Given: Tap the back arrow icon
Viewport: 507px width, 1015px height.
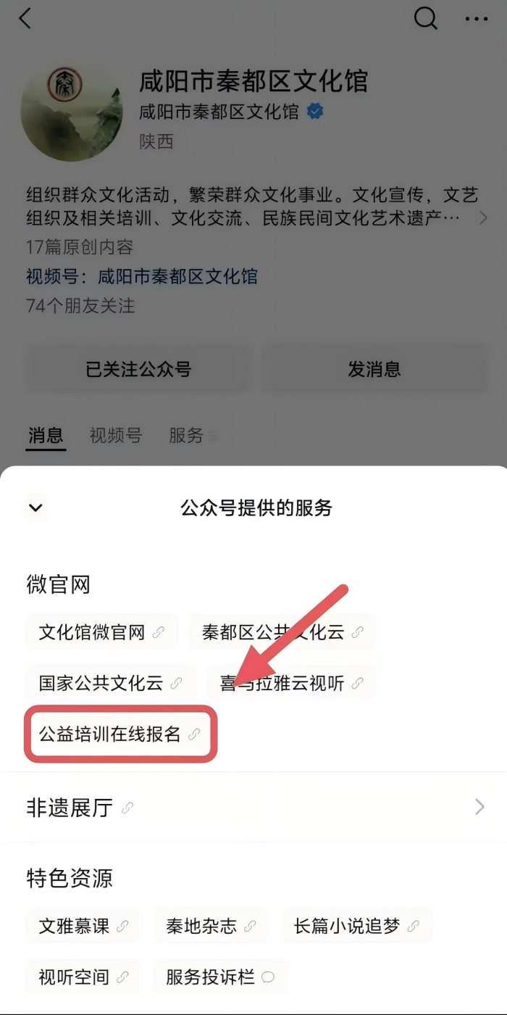Looking at the screenshot, I should point(25,19).
